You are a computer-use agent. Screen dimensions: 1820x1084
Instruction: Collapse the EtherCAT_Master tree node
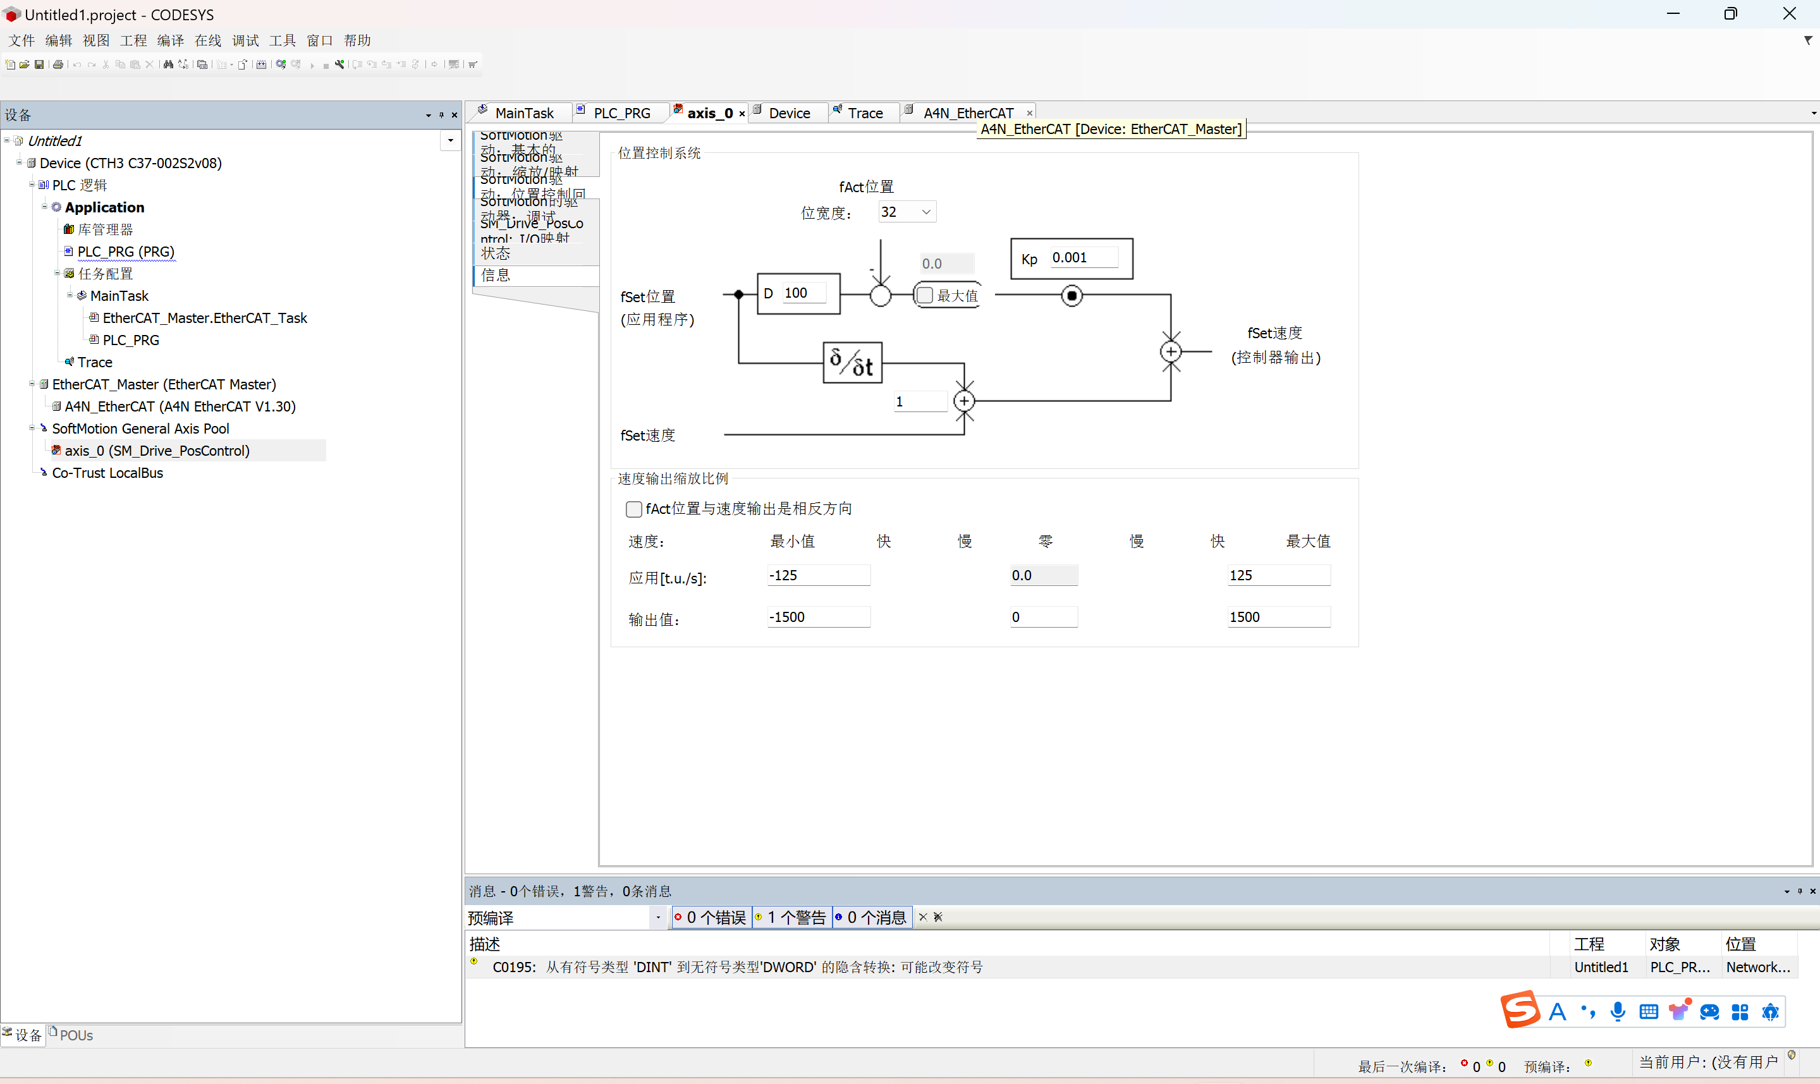[32, 384]
